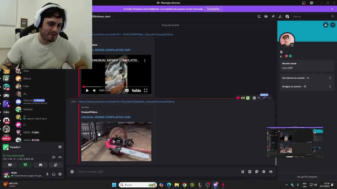This screenshot has width=337, height=189.
Task: Reply to message with the reply arrow
Action: 259,98
